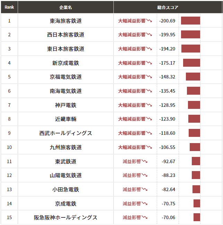The image size is (223, 225).
Task: Click the score bar for 京福電気鉄道
Action: click(x=193, y=76)
